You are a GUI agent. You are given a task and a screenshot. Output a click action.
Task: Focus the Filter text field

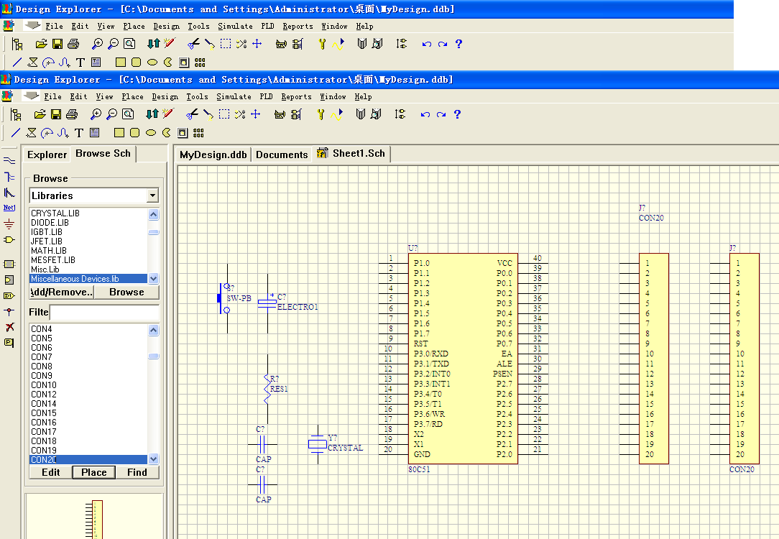pyautogui.click(x=104, y=313)
